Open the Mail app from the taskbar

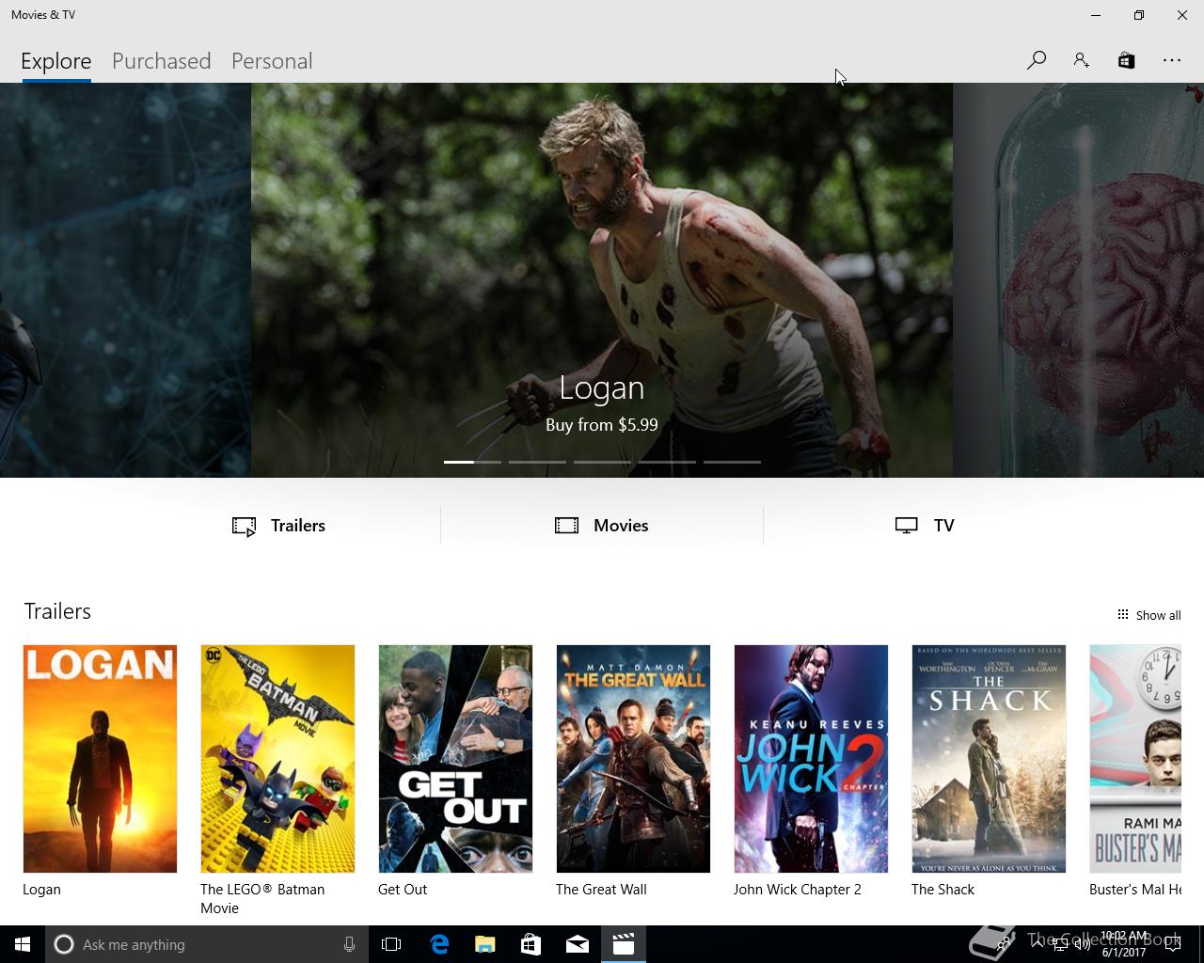[578, 944]
